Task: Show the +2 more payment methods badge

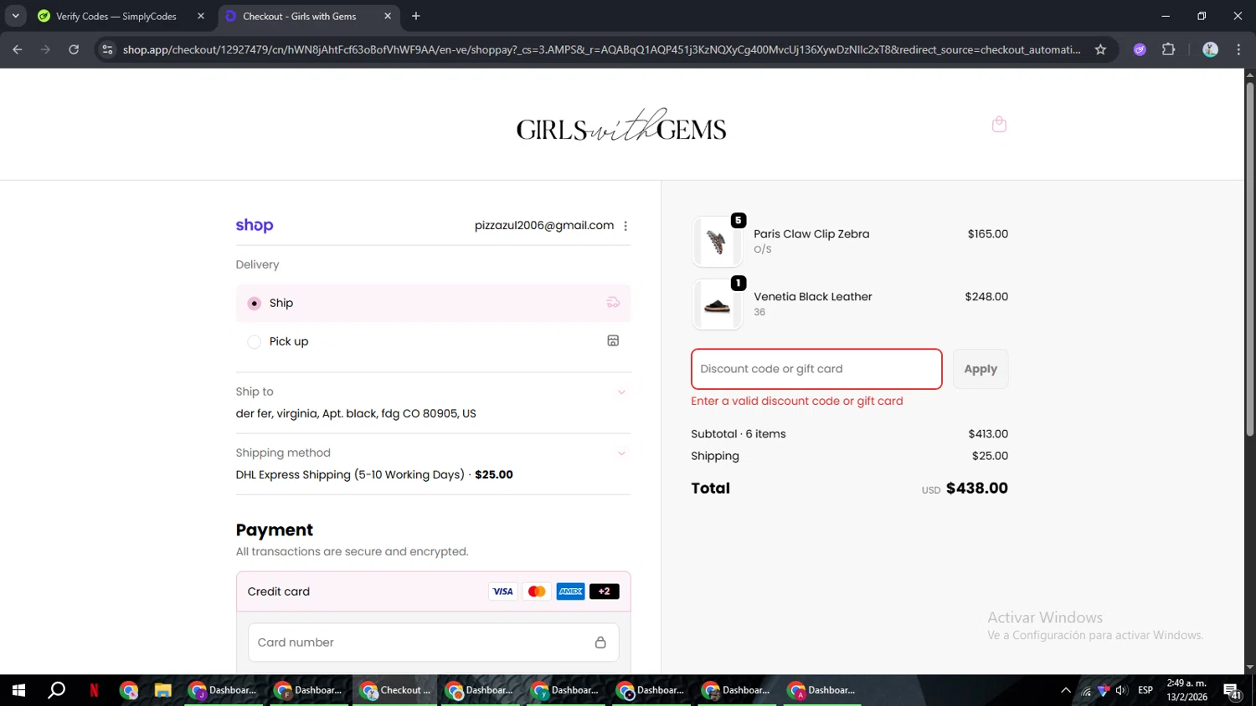Action: [604, 591]
